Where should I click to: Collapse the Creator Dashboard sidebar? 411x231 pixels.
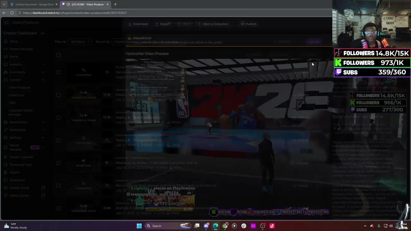tap(43, 33)
